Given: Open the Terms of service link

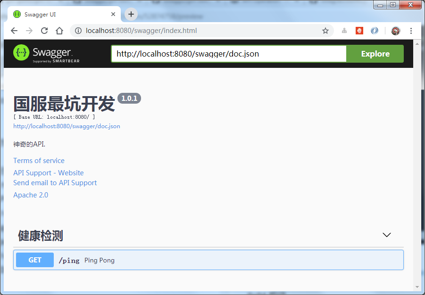Looking at the screenshot, I should (39, 160).
